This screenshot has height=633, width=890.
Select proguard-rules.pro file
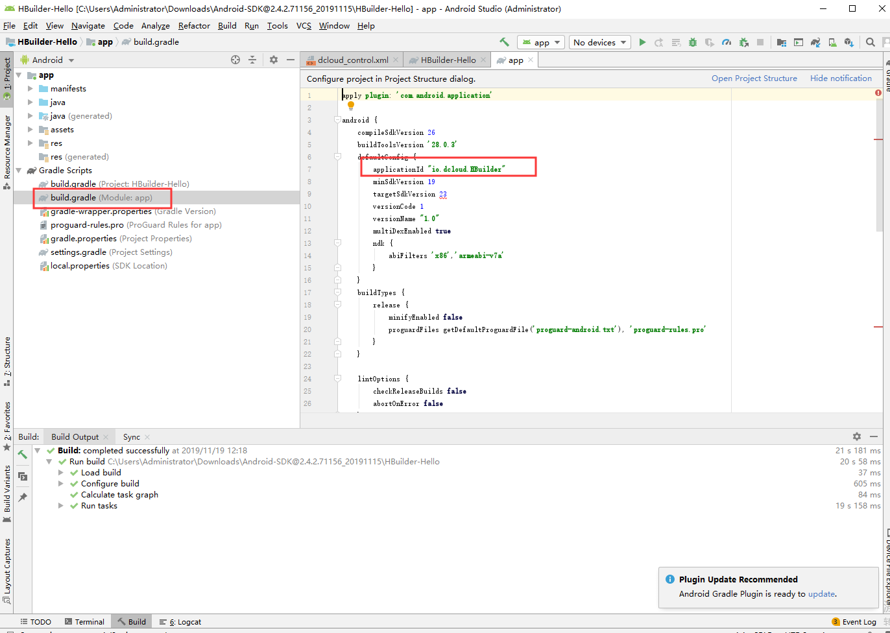coord(87,225)
